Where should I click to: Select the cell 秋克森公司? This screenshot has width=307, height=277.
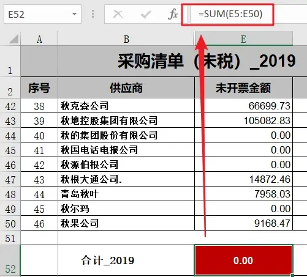[x=126, y=106]
